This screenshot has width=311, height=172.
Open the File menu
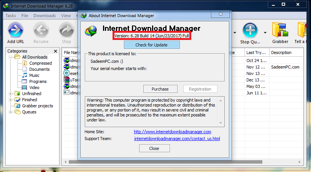pyautogui.click(x=25, y=16)
